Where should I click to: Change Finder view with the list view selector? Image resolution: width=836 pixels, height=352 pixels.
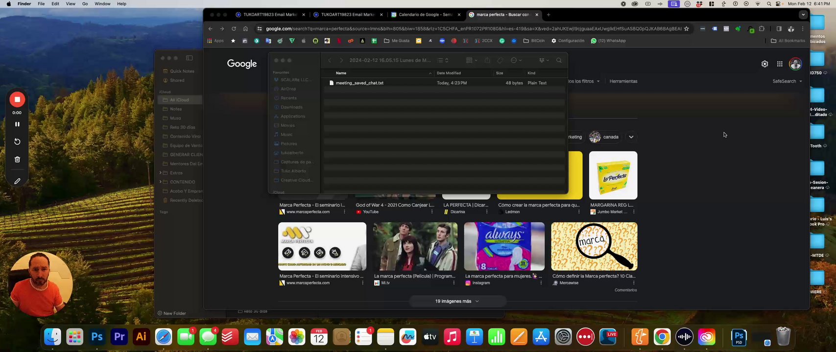click(443, 60)
